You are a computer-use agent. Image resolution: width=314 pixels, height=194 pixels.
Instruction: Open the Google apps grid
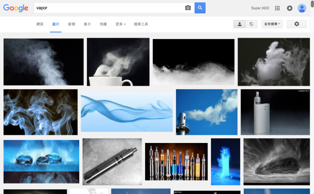(277, 8)
